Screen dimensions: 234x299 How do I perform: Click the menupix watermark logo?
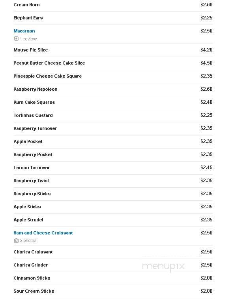click(x=163, y=266)
